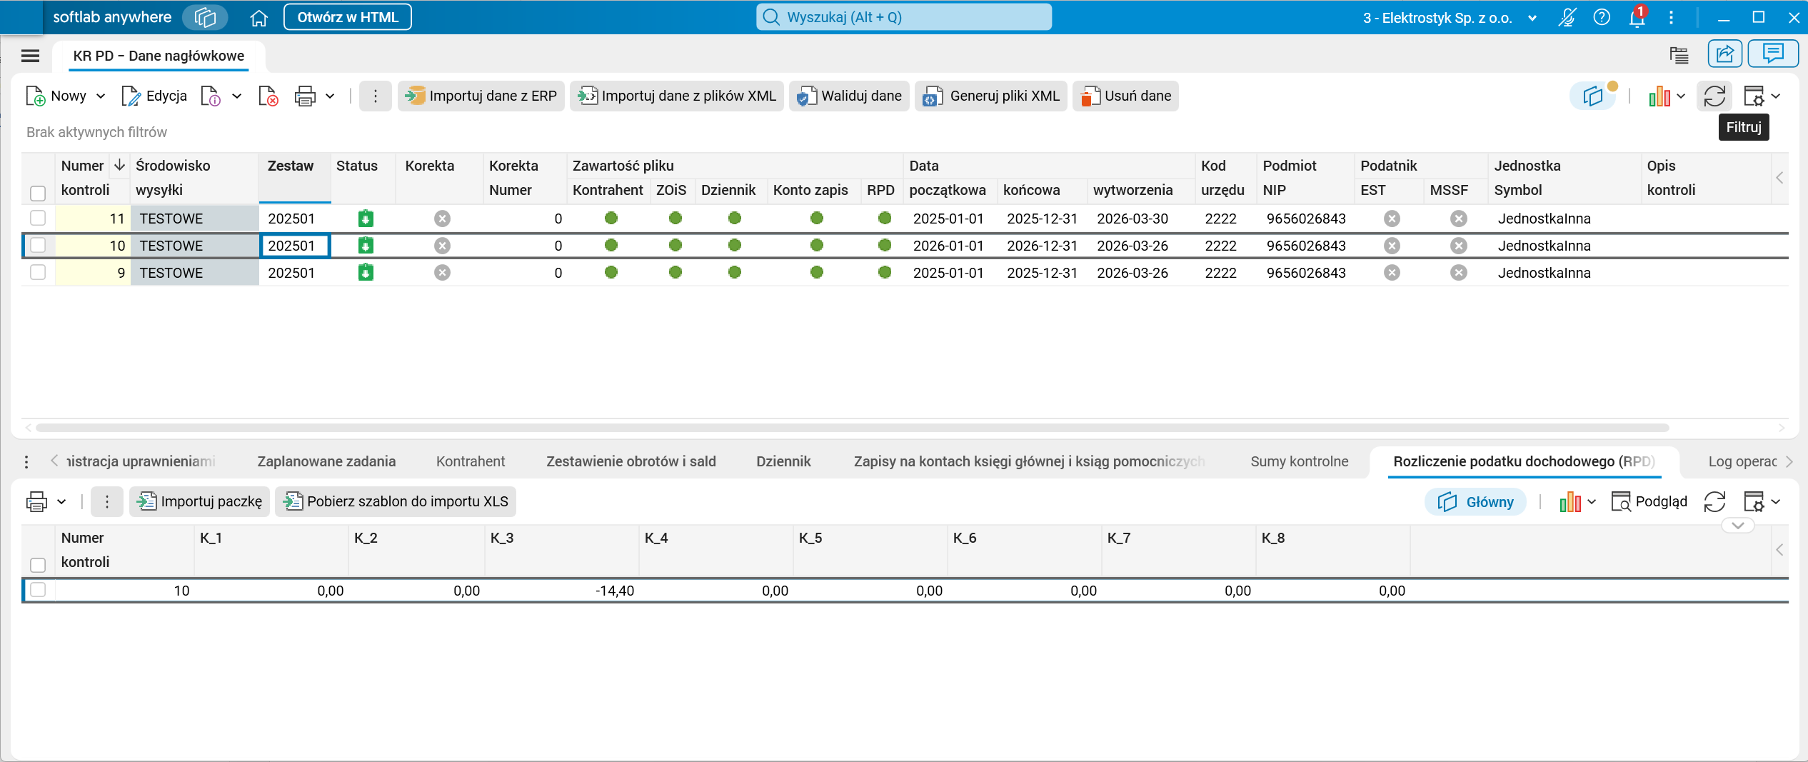Tick the checkbox for row 11

38,218
